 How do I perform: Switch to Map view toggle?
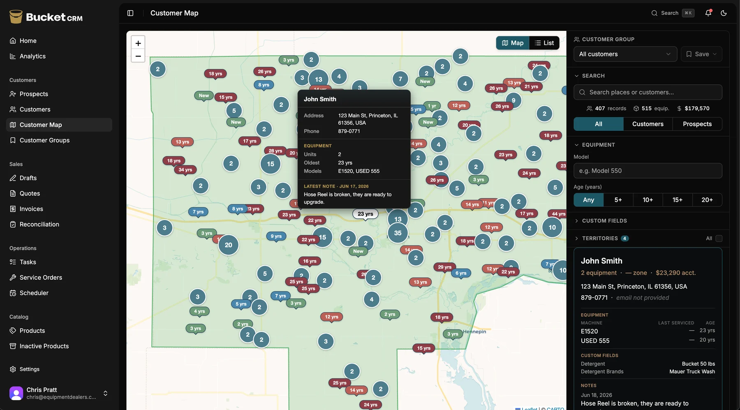(x=513, y=43)
